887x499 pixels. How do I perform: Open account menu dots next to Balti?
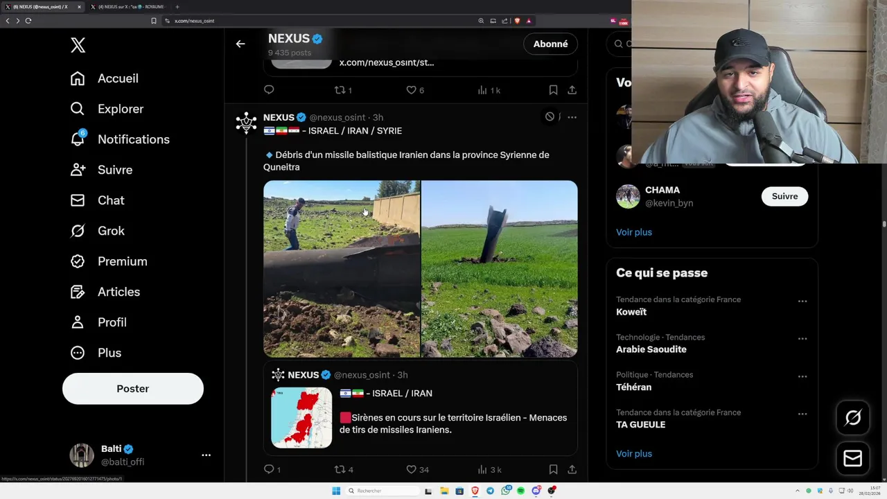pyautogui.click(x=206, y=455)
